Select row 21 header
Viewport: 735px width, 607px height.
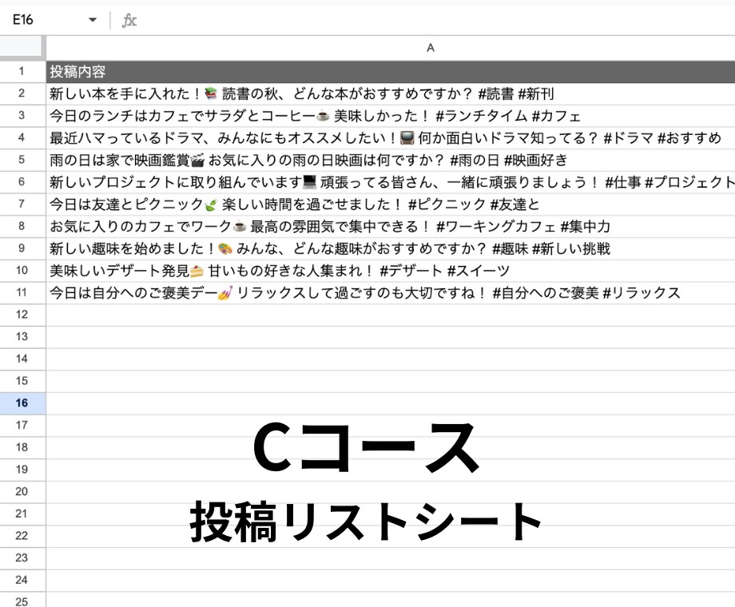(22, 514)
